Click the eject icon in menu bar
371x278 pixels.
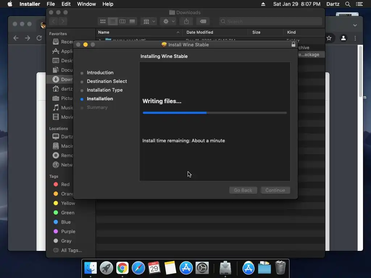[263, 4]
